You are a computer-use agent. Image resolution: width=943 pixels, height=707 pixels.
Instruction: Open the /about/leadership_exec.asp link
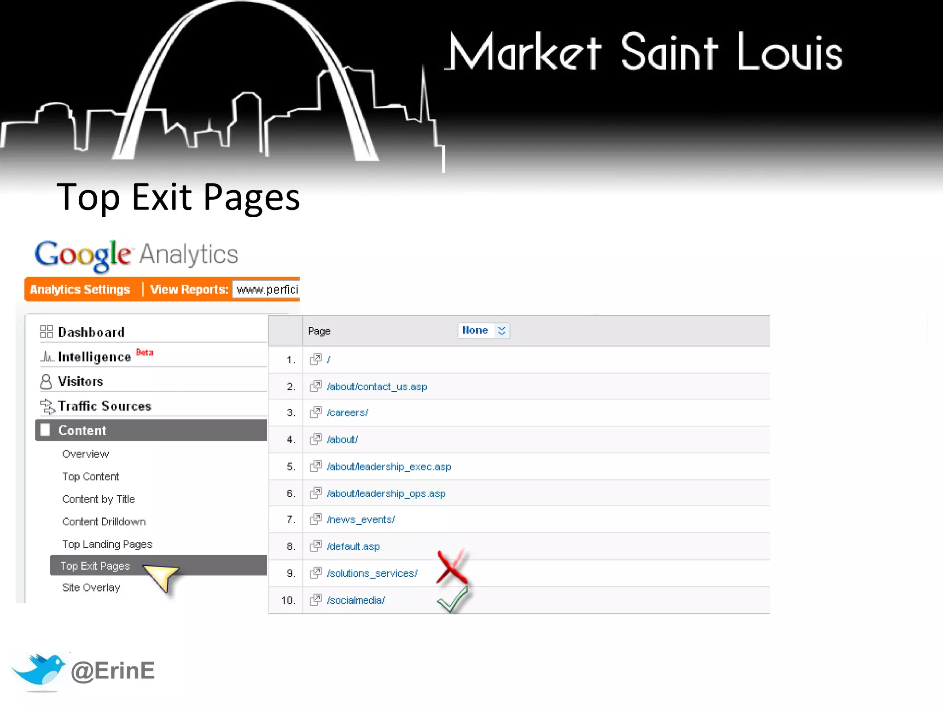[389, 467]
